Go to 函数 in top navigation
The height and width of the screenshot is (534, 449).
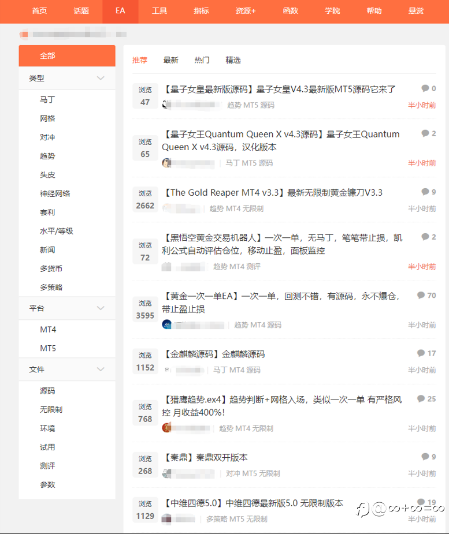click(291, 11)
